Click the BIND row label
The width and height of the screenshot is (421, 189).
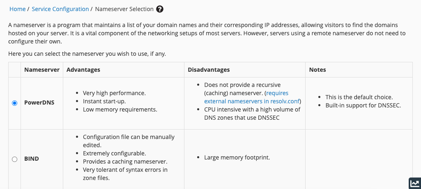coord(31,159)
